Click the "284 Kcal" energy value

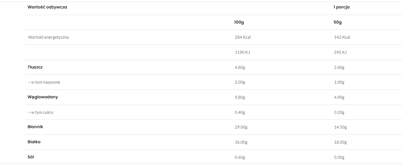coord(243,37)
